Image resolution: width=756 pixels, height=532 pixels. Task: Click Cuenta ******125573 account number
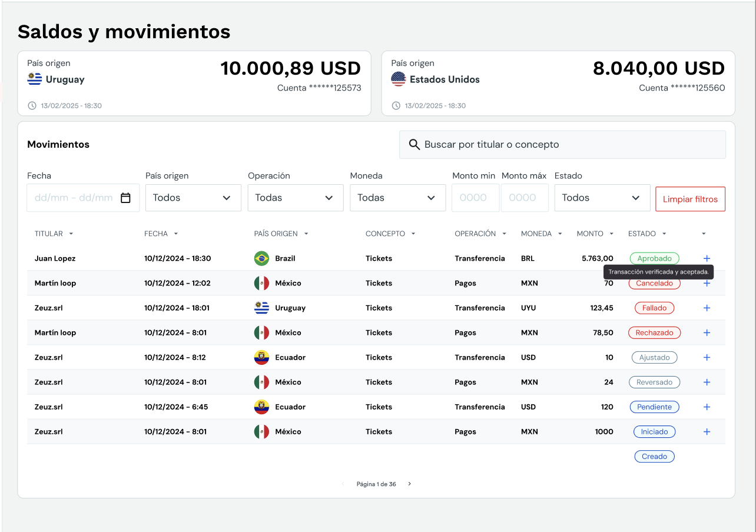tap(319, 88)
